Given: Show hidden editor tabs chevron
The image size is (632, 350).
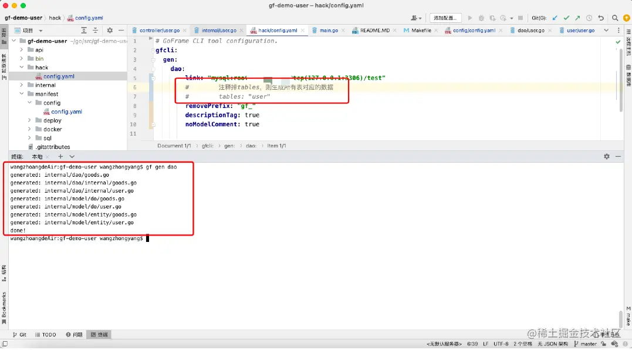Looking at the screenshot, I should (606, 30).
